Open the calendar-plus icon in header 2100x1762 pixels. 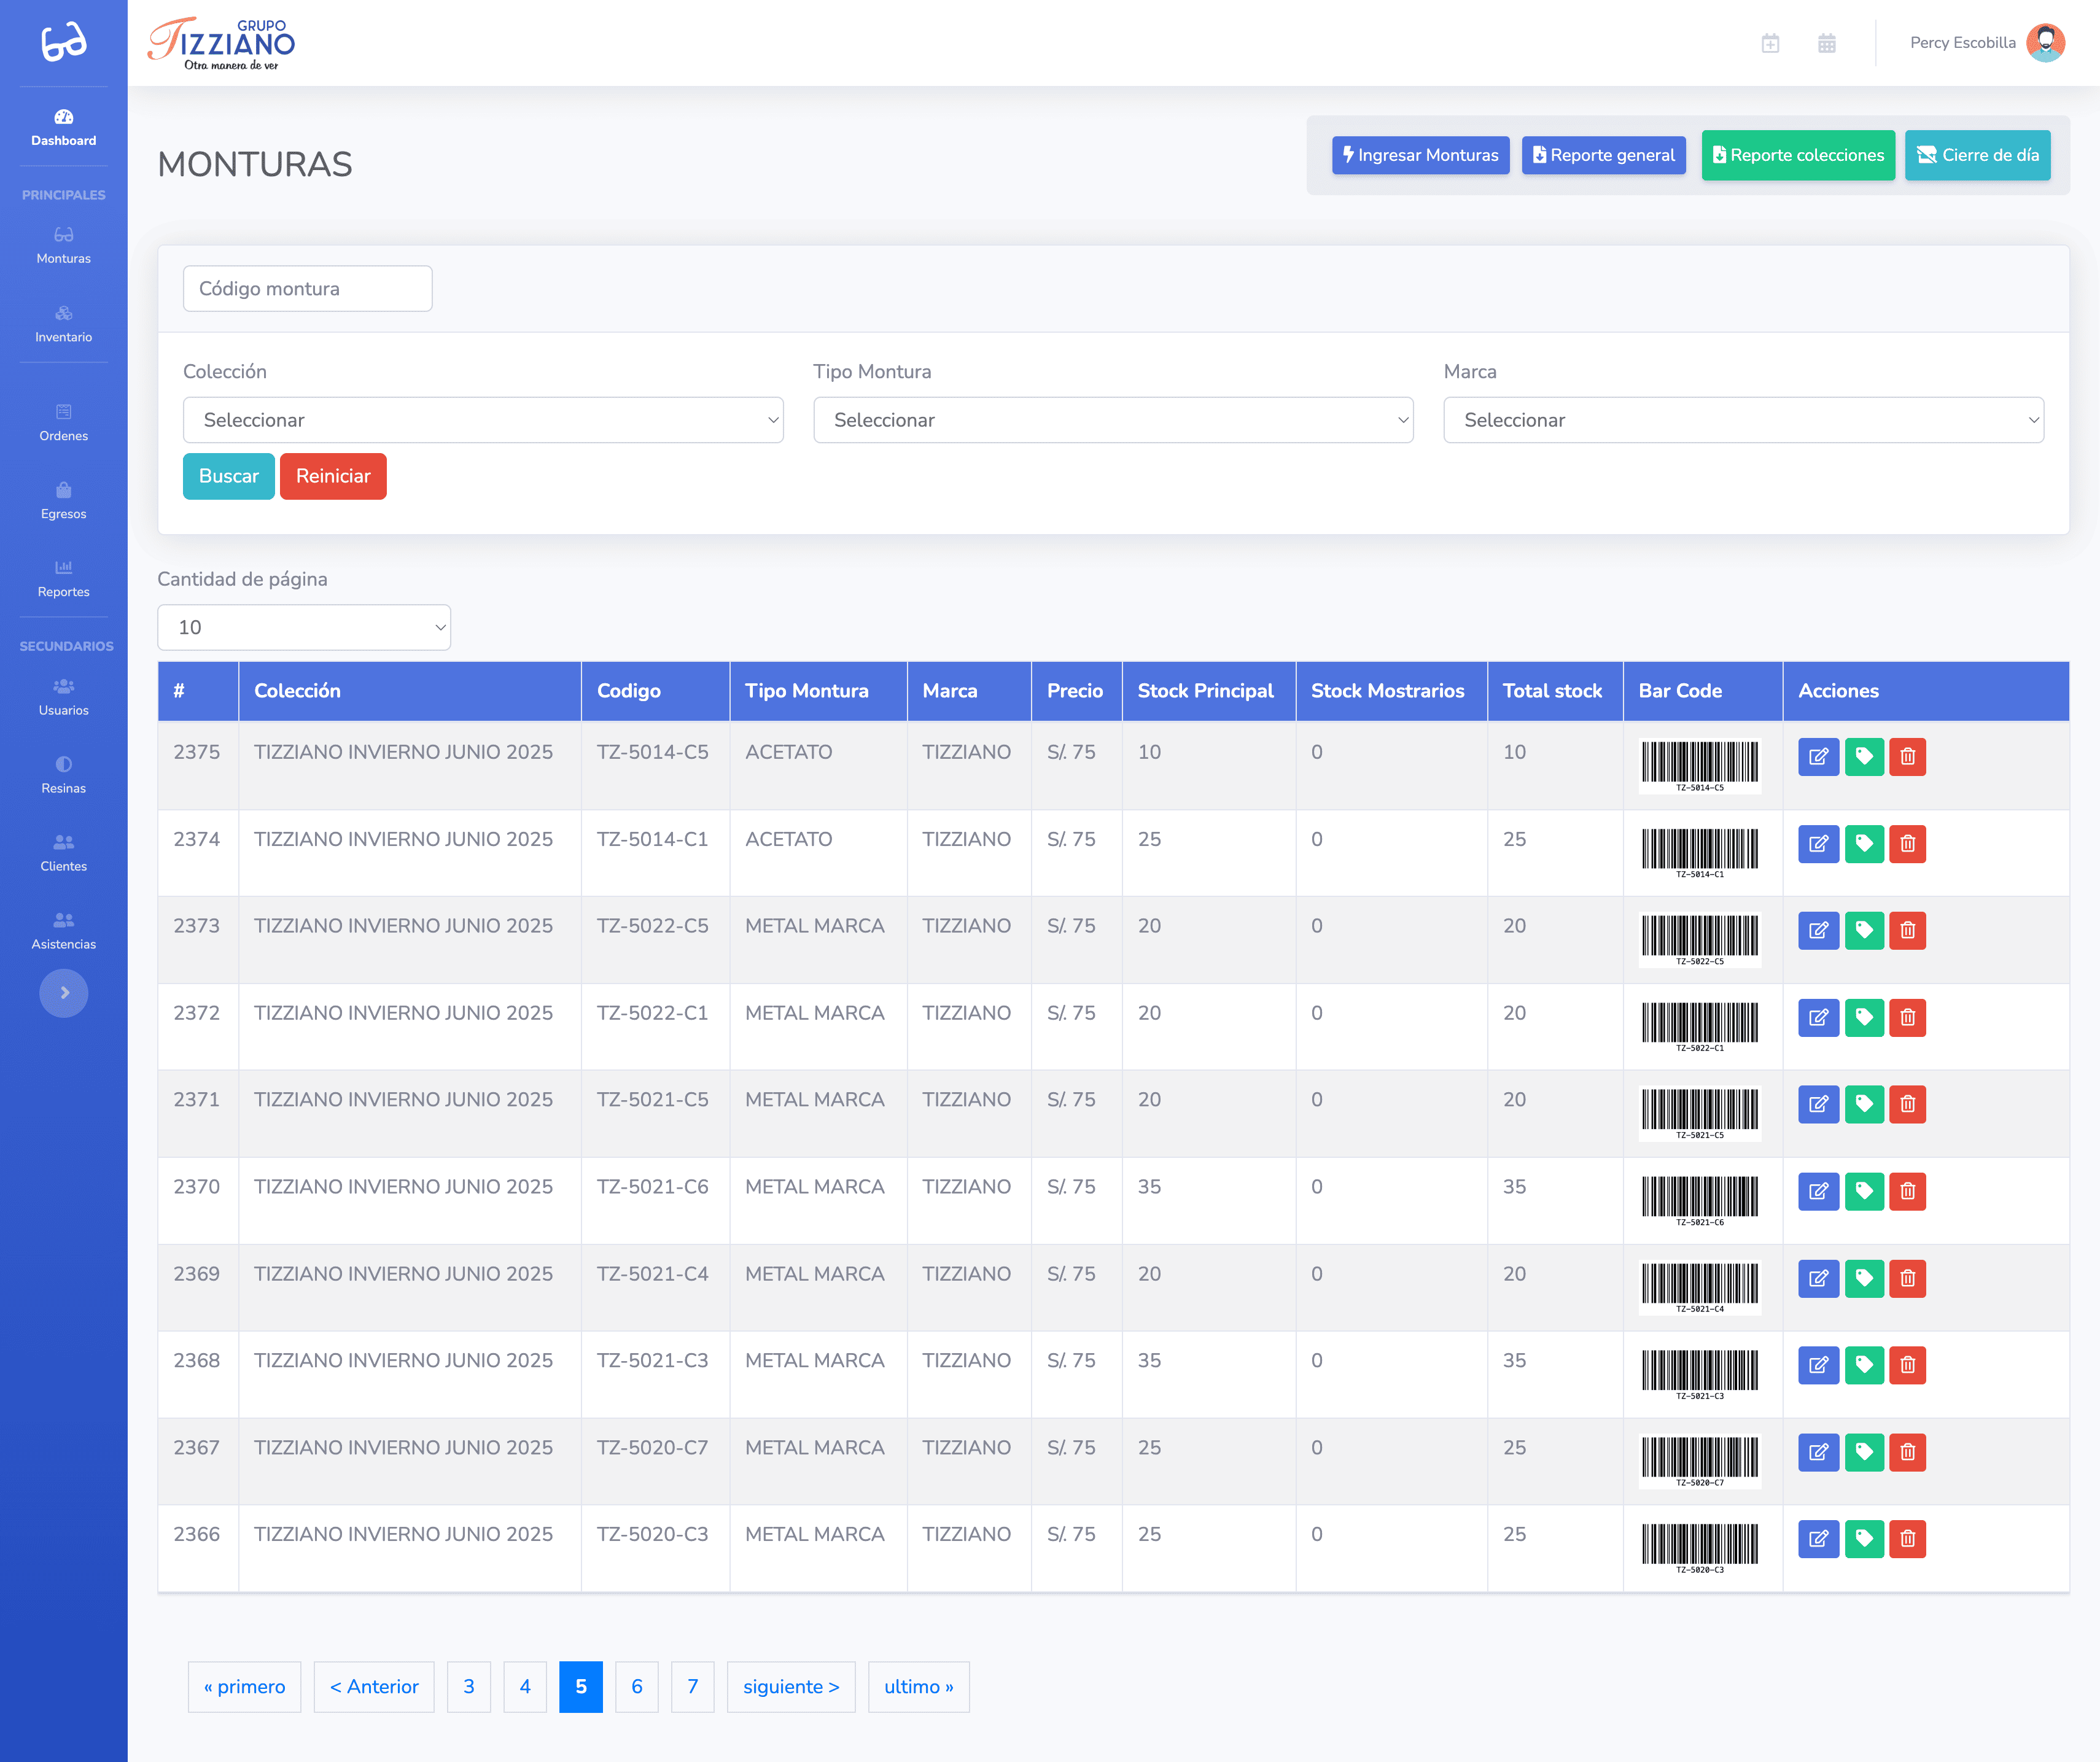tap(1770, 43)
